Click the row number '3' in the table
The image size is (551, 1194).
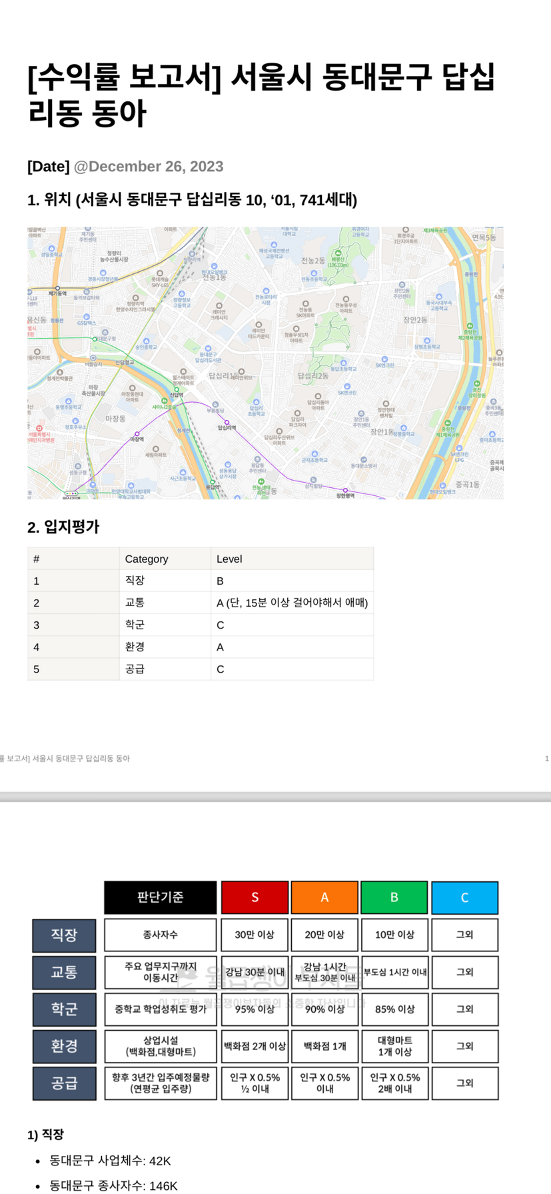point(73,625)
